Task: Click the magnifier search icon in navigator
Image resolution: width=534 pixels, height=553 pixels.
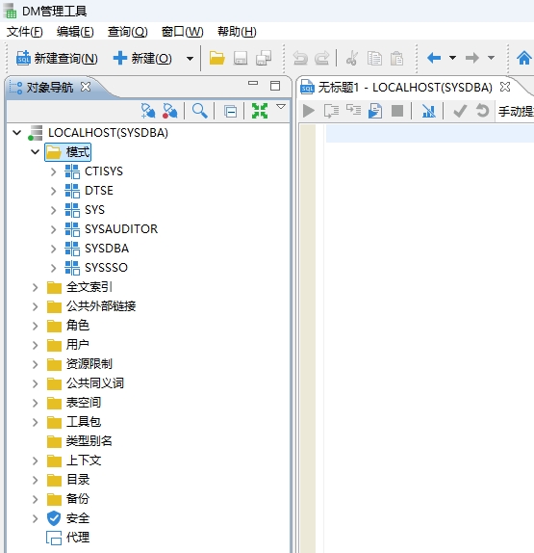Action: (199, 111)
